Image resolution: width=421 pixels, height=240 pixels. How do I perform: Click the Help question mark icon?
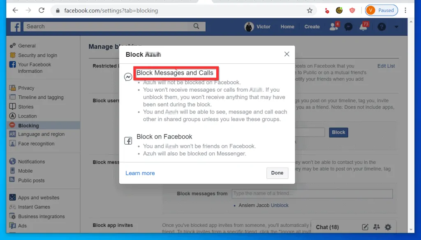pyautogui.click(x=381, y=26)
